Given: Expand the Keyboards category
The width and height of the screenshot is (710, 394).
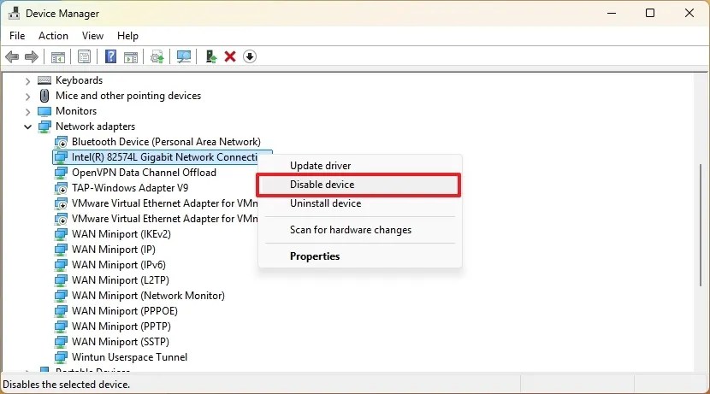Looking at the screenshot, I should tap(27, 81).
